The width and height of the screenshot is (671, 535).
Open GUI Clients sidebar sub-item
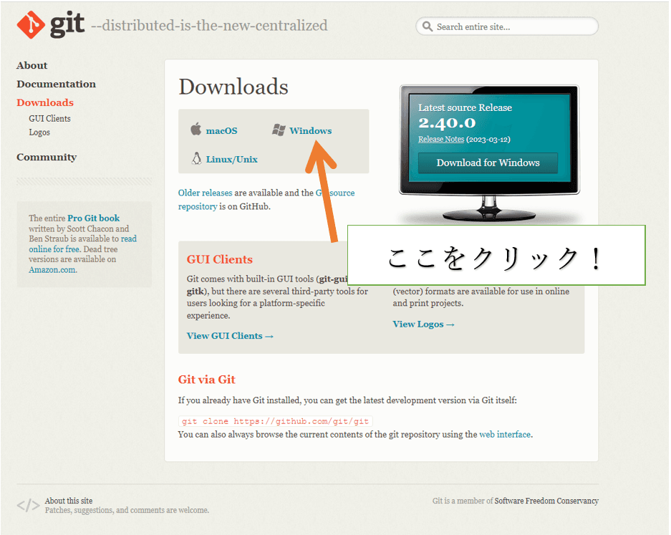click(x=49, y=118)
